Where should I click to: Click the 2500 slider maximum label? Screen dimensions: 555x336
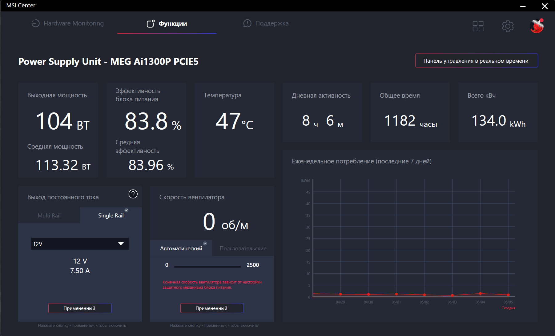coord(253,265)
